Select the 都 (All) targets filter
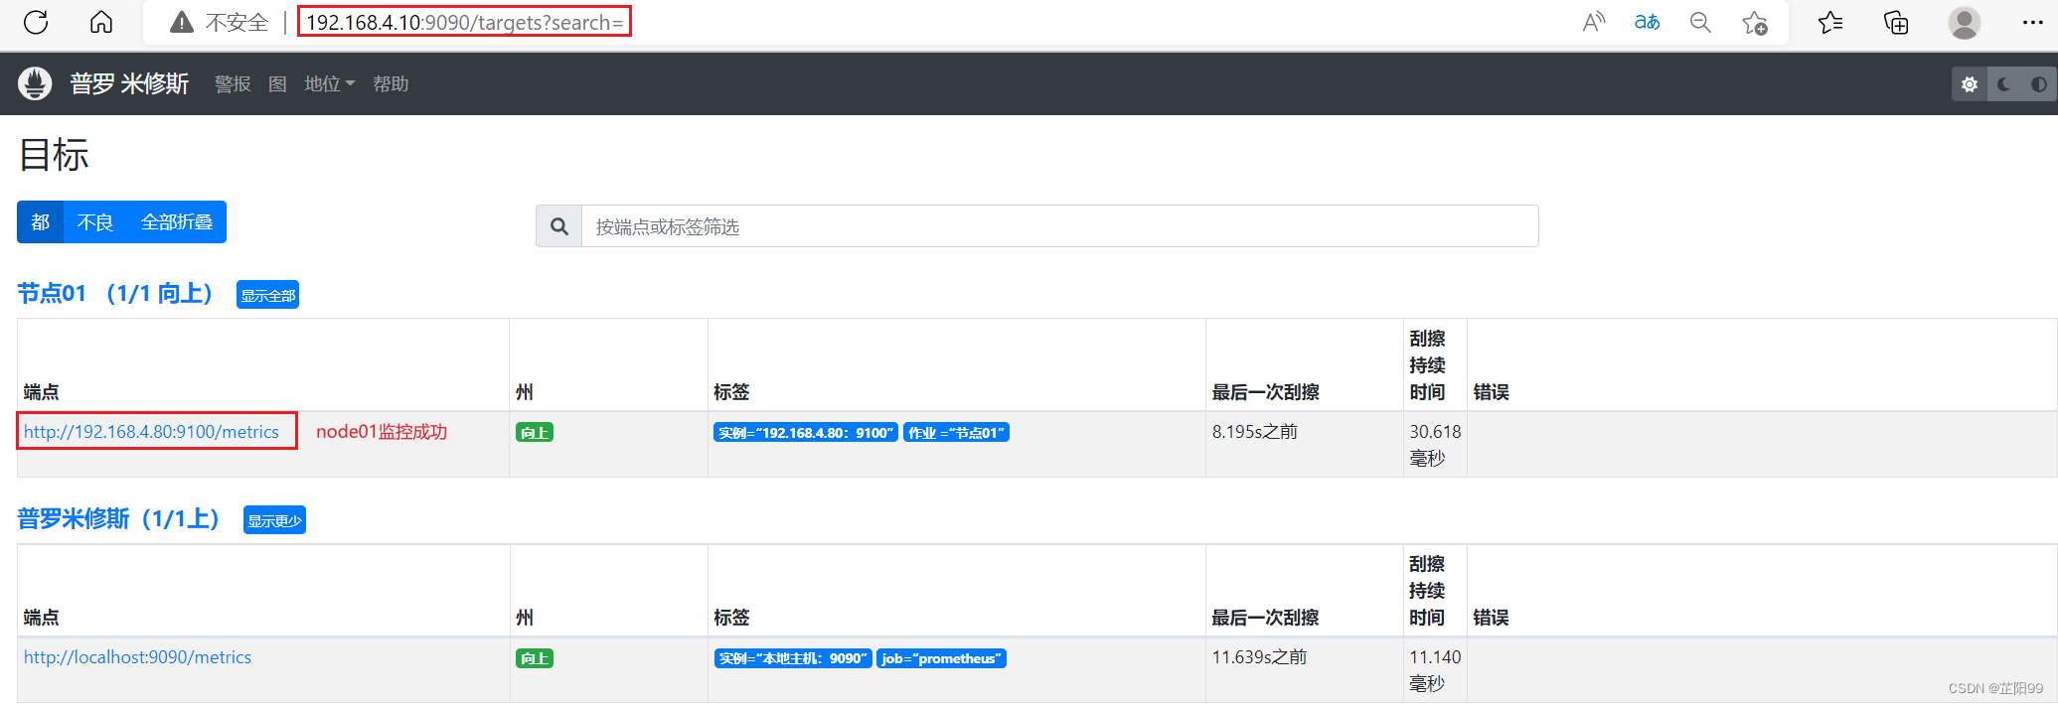This screenshot has width=2058, height=704. pyautogui.click(x=40, y=221)
